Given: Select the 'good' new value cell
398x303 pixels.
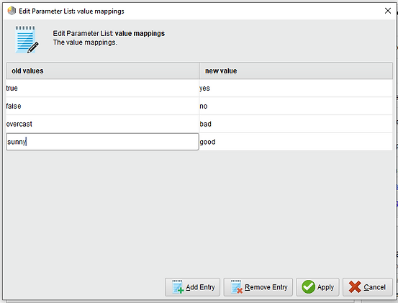Looking at the screenshot, I should pos(296,142).
